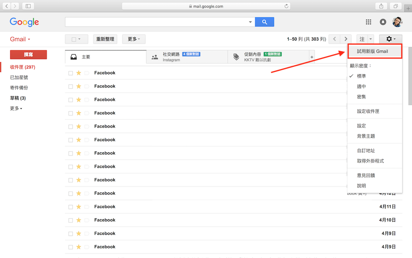Image resolution: width=412 pixels, height=258 pixels.
Task: Click the Safari address bar
Action: [206, 6]
